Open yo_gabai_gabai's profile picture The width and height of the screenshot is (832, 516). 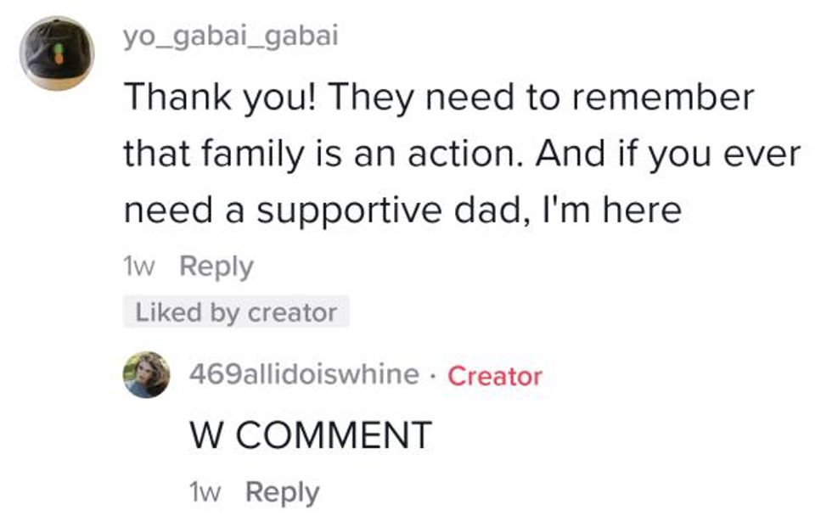tap(56, 53)
